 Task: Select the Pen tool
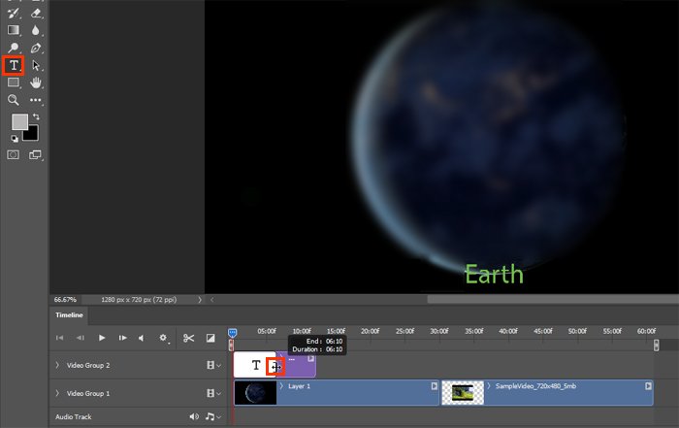click(36, 48)
